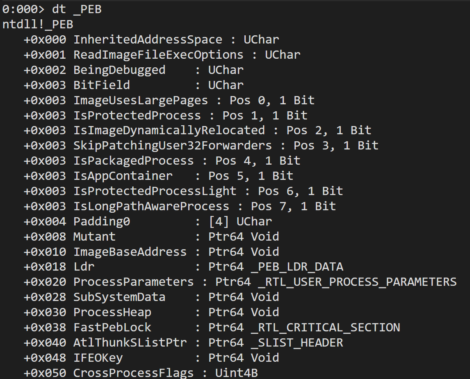Click the CrossProcessFlags field name

click(133, 373)
